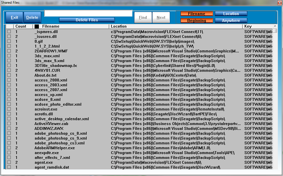The width and height of the screenshot is (283, 176).
Task: Close the Shared Files window
Action: coord(279,3)
